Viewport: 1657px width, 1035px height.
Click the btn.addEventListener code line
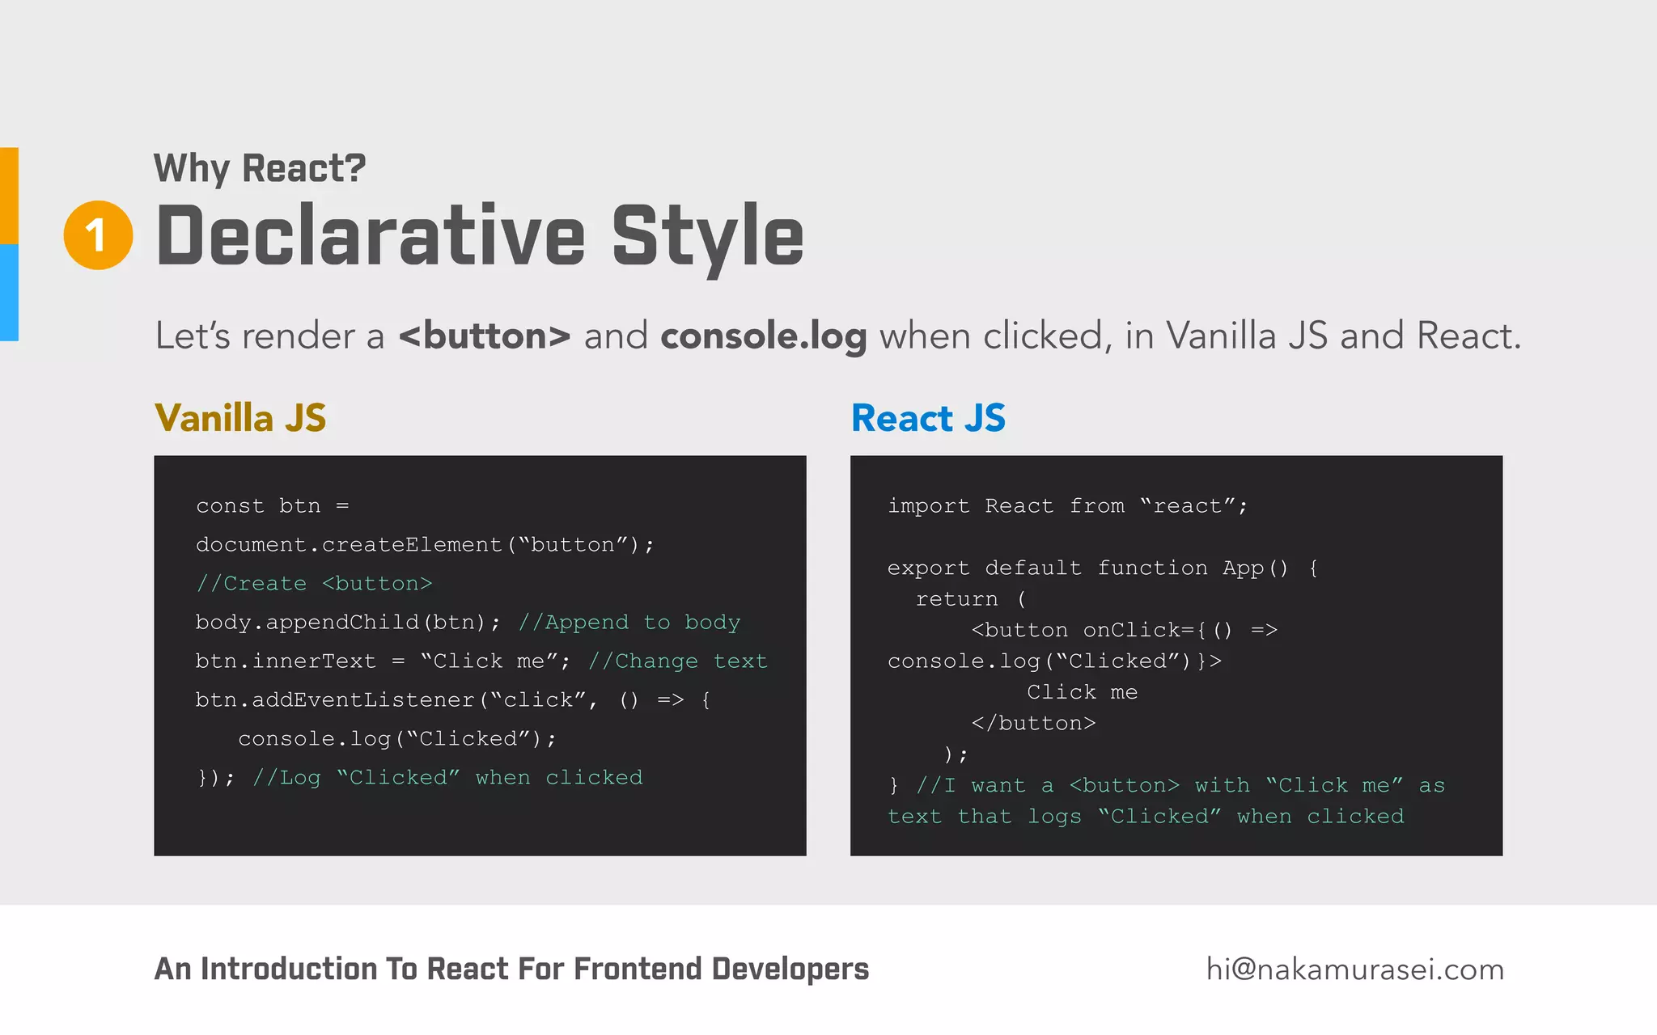453,700
